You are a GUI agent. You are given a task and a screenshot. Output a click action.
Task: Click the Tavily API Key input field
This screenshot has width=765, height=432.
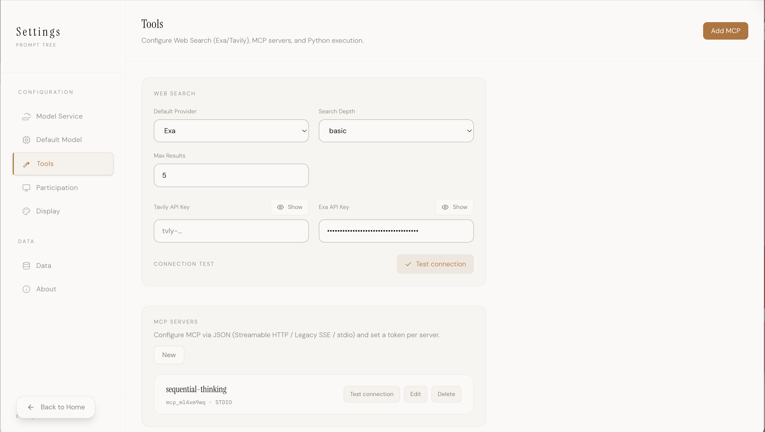(231, 231)
